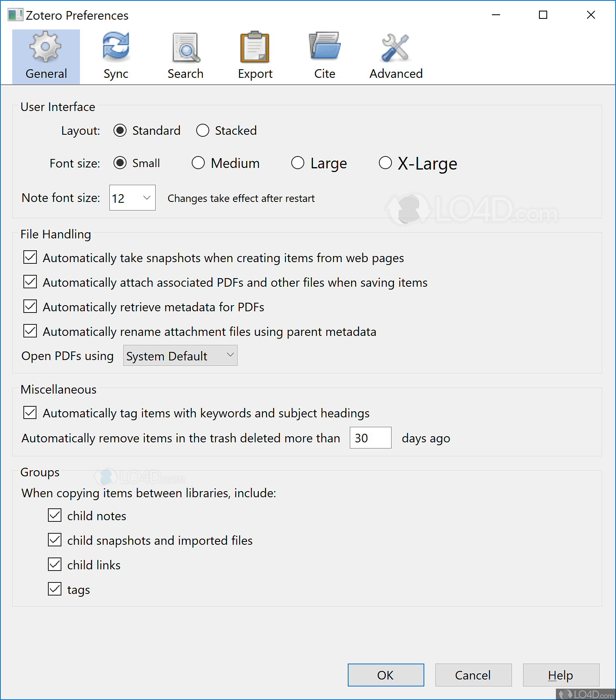Switch to the Export tab label

click(255, 74)
